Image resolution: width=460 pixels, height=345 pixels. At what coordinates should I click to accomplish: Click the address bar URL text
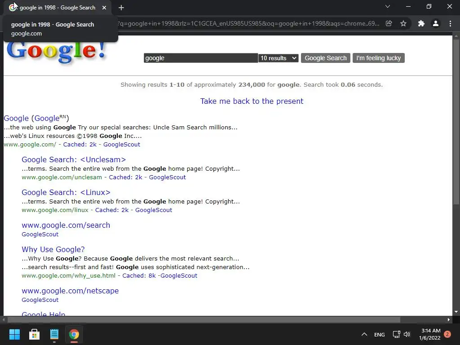pyautogui.click(x=248, y=23)
